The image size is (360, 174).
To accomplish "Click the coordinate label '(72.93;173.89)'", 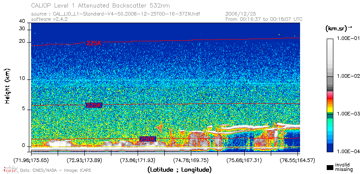I will [84, 160].
